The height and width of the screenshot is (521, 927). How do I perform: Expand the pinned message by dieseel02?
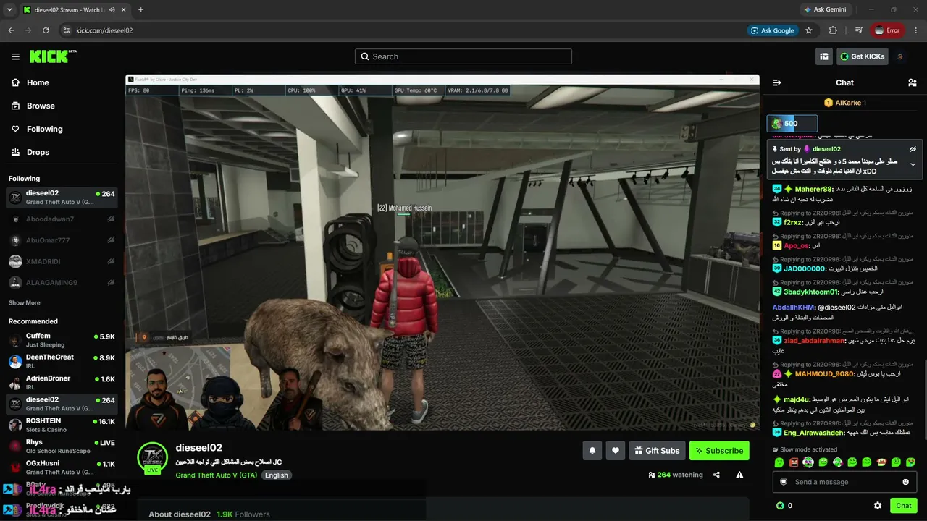coord(913,164)
